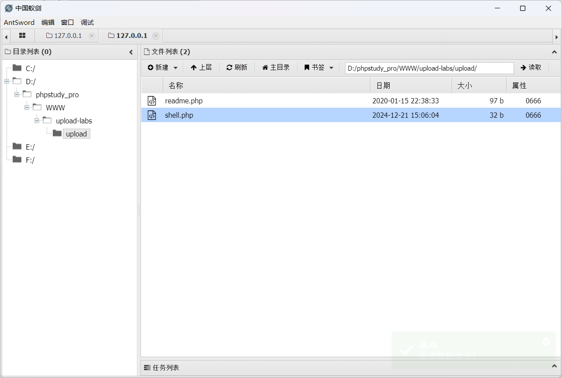The image size is (562, 378).
Task: Click 0666 attribute of shell.php
Action: click(x=533, y=115)
